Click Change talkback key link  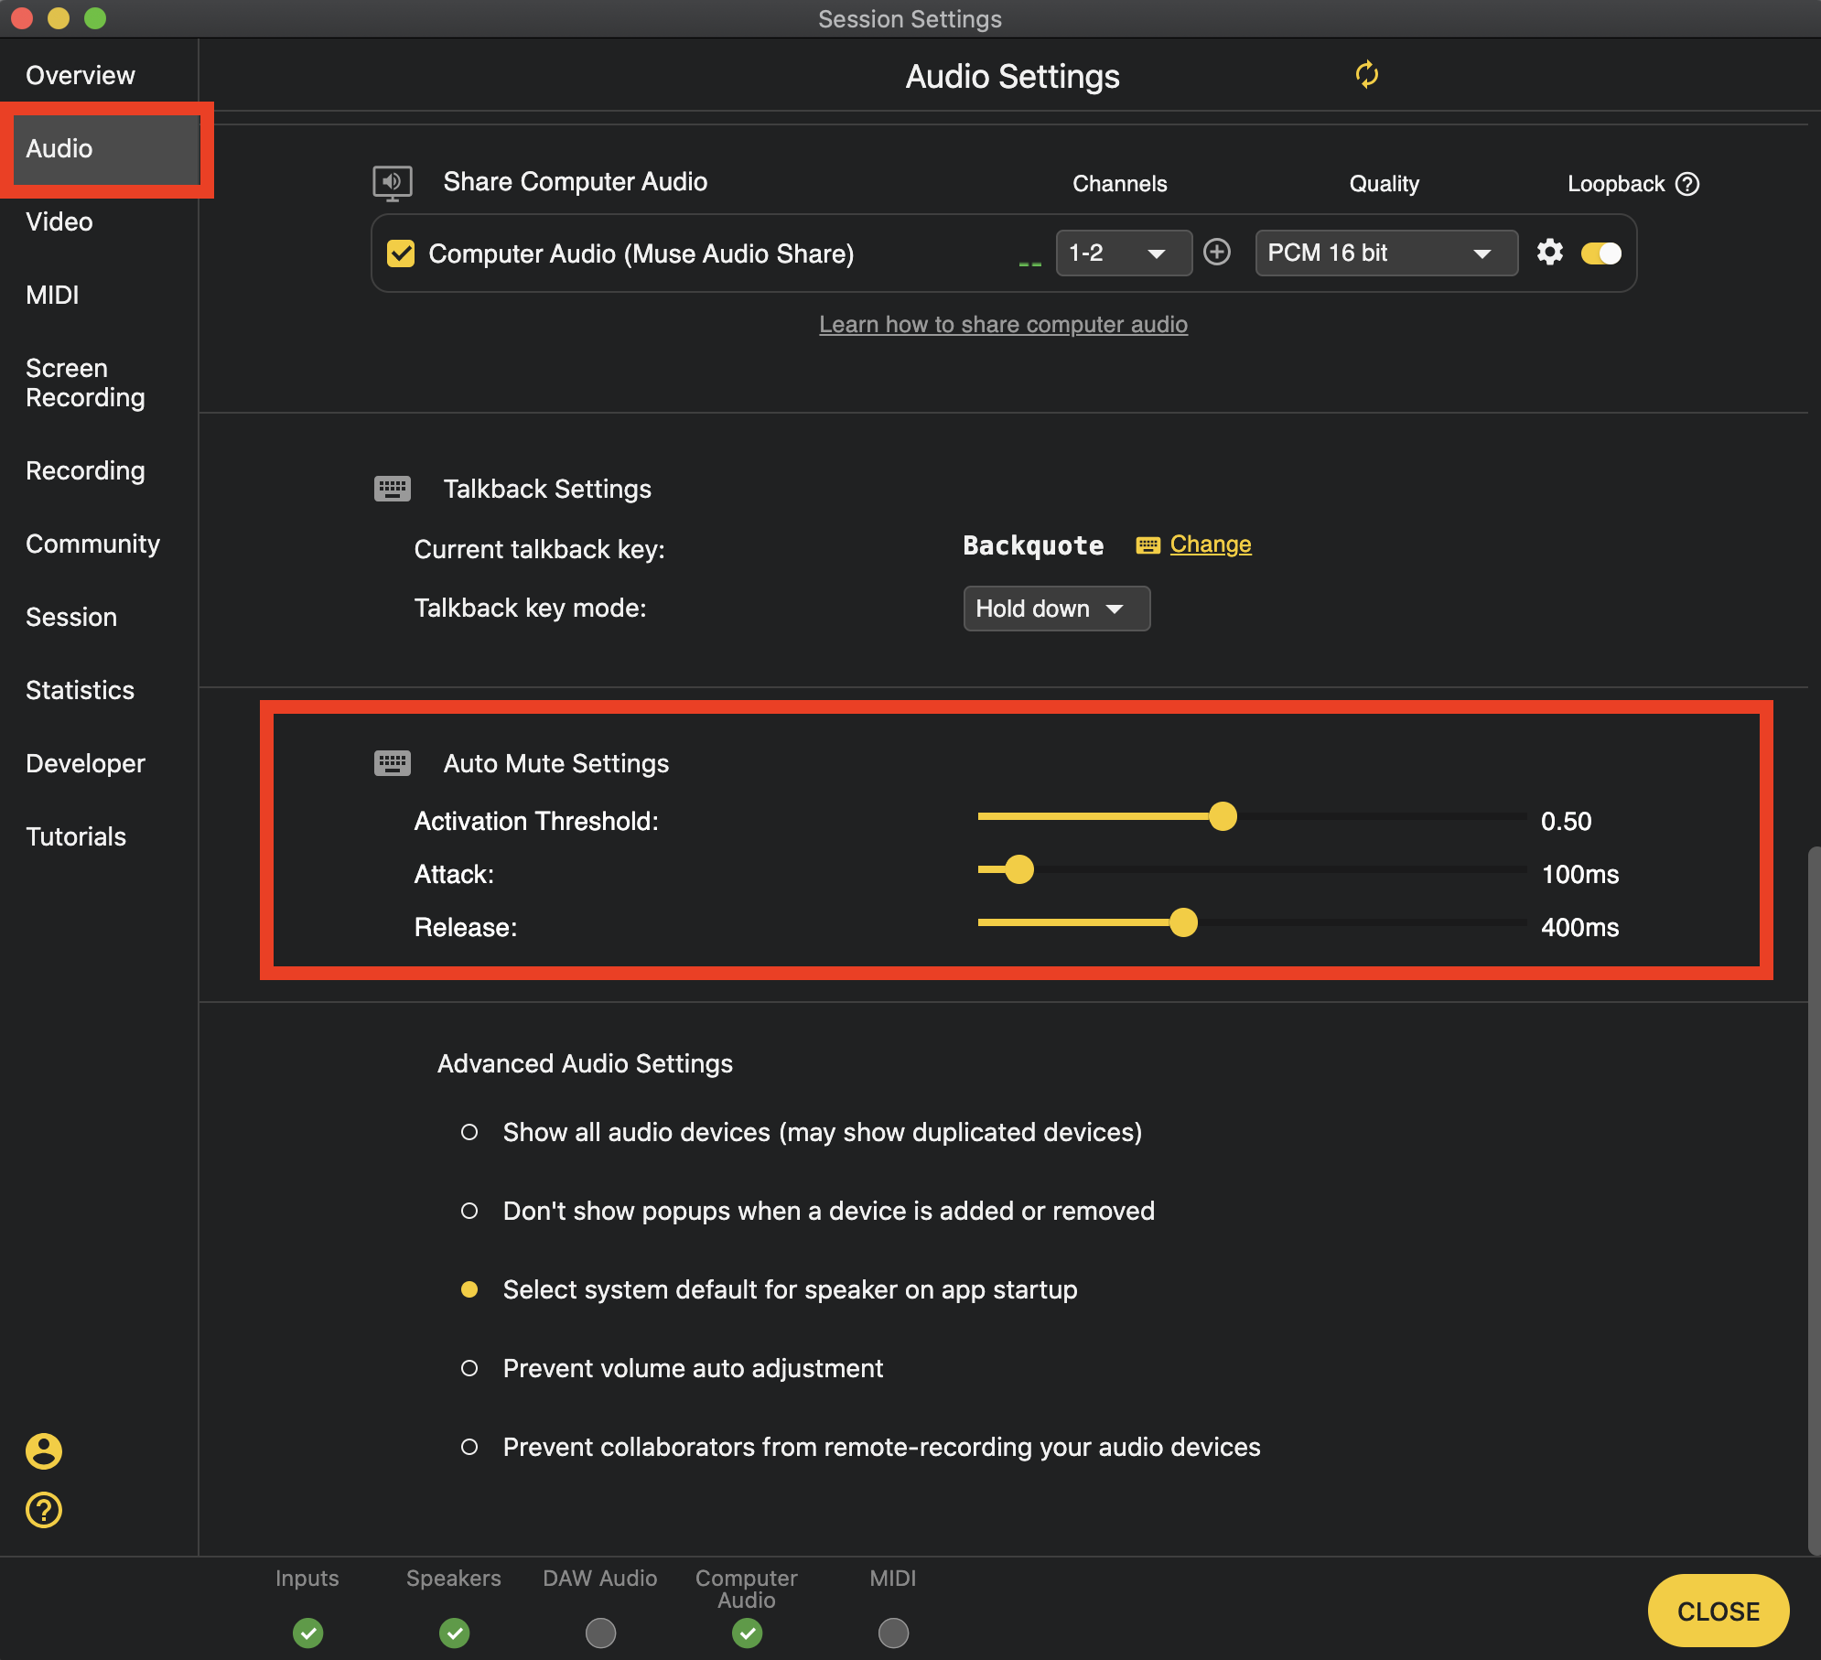(x=1210, y=544)
